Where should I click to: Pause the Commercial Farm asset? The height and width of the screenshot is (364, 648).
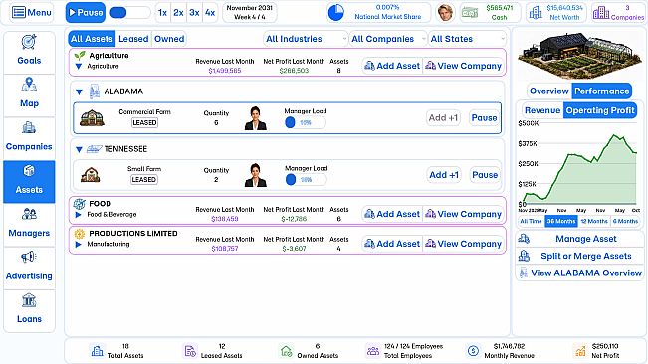484,118
